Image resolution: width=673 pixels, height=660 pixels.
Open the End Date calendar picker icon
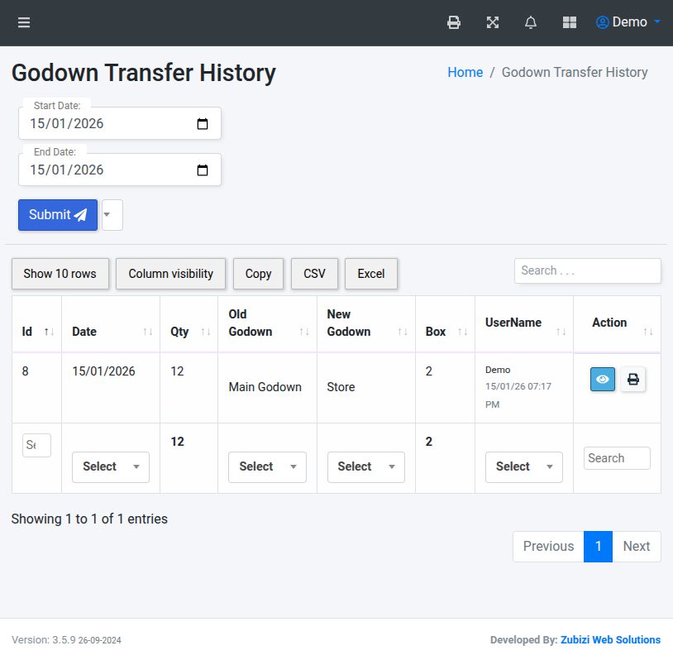[x=203, y=170]
